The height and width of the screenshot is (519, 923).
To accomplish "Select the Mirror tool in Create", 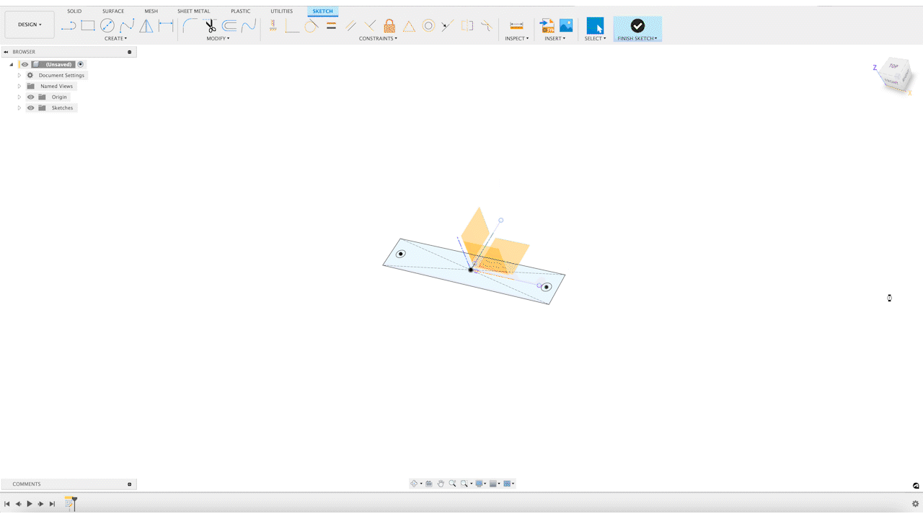I will 146,26.
